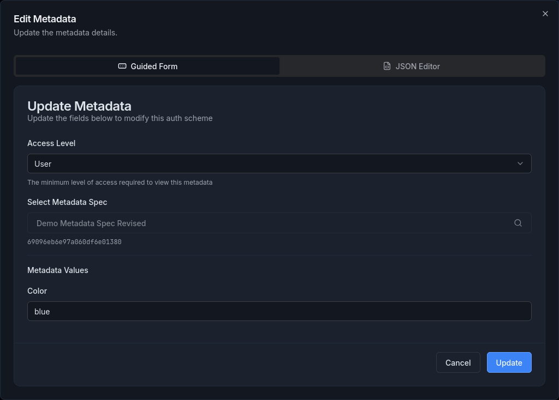
Task: Click the blue Update button
Action: (509, 362)
